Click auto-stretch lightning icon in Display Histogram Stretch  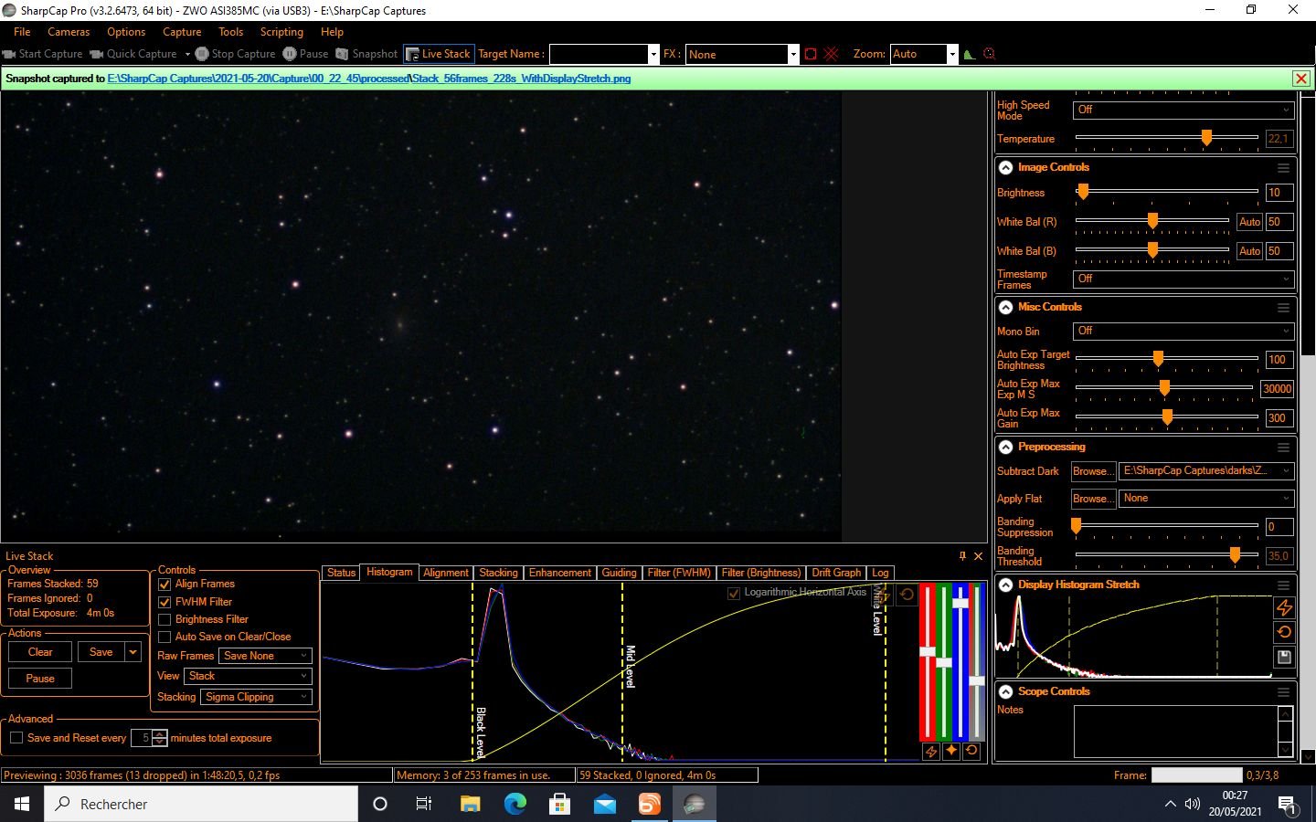(1284, 607)
